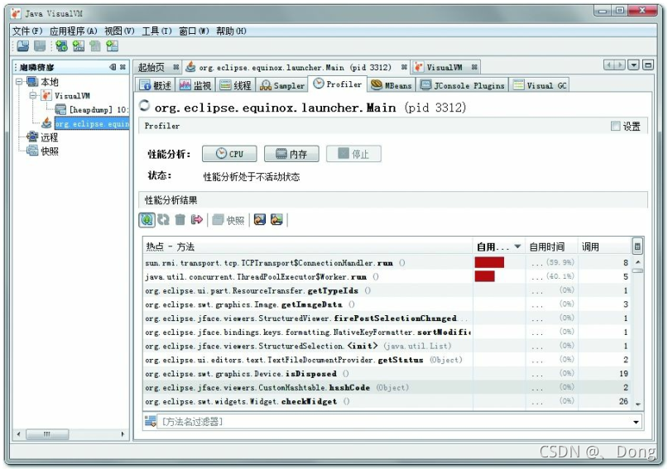Image resolution: width=668 pixels, height=469 pixels.
Task: Collapse the 本地 tree node
Action: pos(19,81)
